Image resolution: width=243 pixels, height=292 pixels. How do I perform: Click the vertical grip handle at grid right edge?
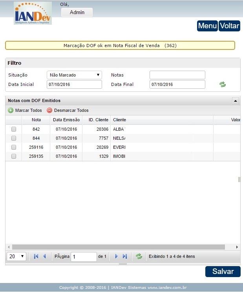click(x=239, y=179)
